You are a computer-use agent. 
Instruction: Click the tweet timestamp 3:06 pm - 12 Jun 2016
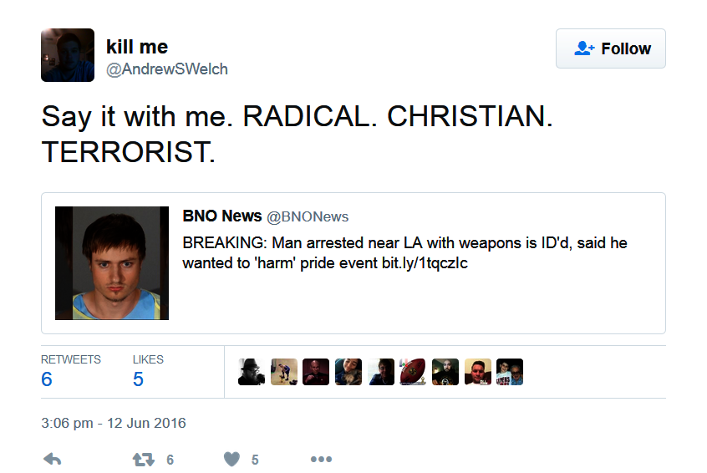pos(114,423)
